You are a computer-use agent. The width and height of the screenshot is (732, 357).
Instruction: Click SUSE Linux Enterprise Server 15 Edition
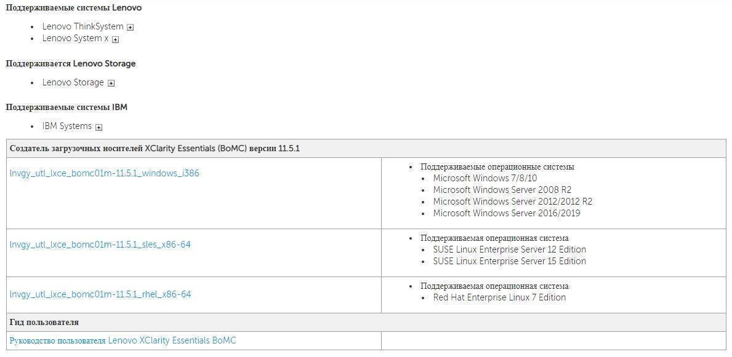pyautogui.click(x=509, y=261)
